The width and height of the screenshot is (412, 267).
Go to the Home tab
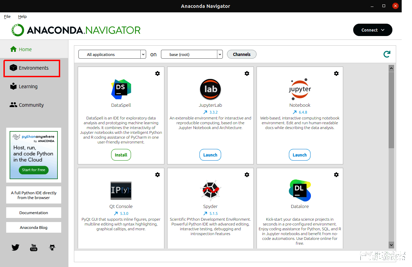tap(34, 49)
